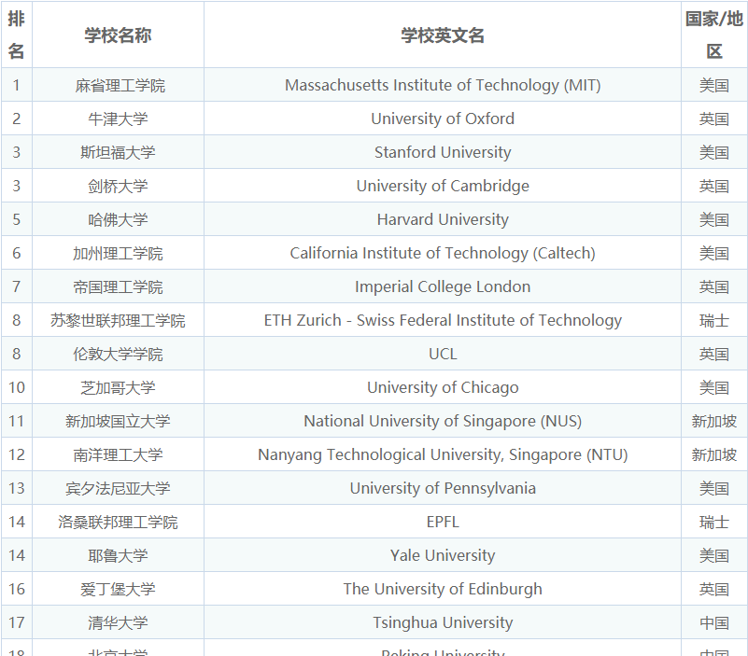Click the 排名 column header
This screenshot has height=656, width=748.
[x=16, y=35]
